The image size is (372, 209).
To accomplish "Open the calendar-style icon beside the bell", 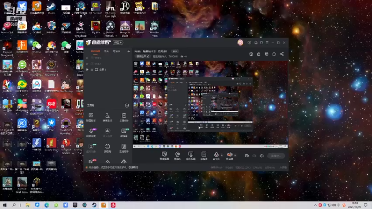I will pyautogui.click(x=266, y=54).
